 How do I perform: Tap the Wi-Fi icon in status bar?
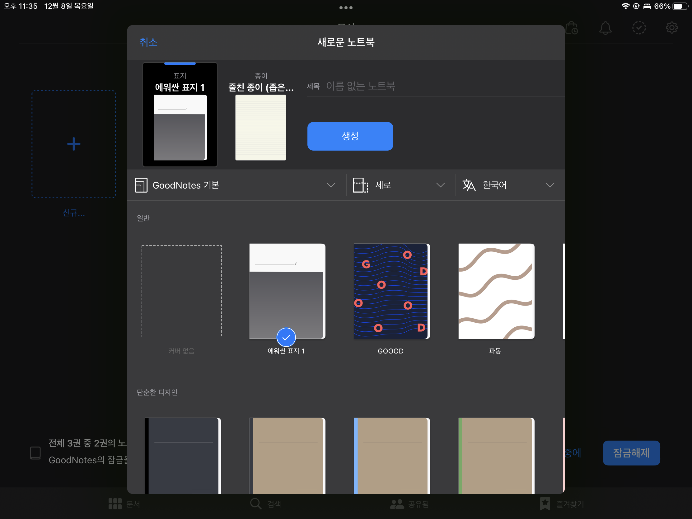(x=625, y=6)
